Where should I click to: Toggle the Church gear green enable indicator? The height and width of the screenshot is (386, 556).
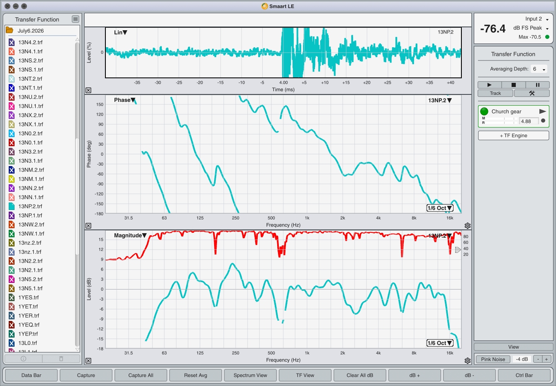click(x=484, y=111)
